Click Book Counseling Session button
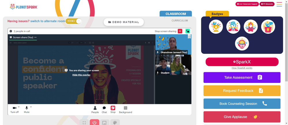288x125 pixels. click(x=242, y=104)
